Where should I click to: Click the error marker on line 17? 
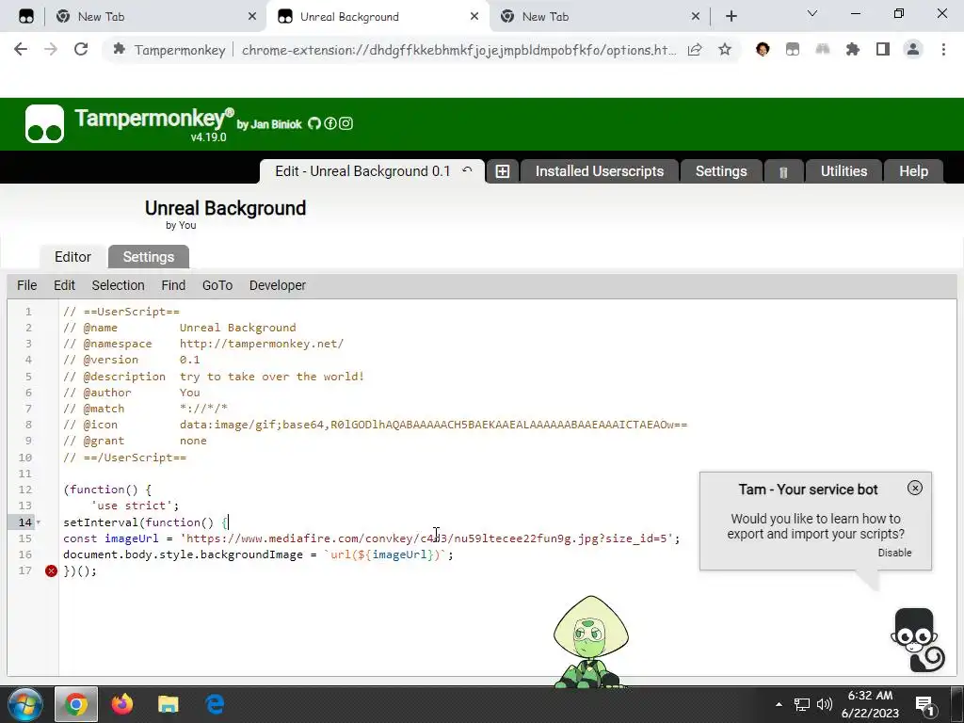(x=51, y=571)
